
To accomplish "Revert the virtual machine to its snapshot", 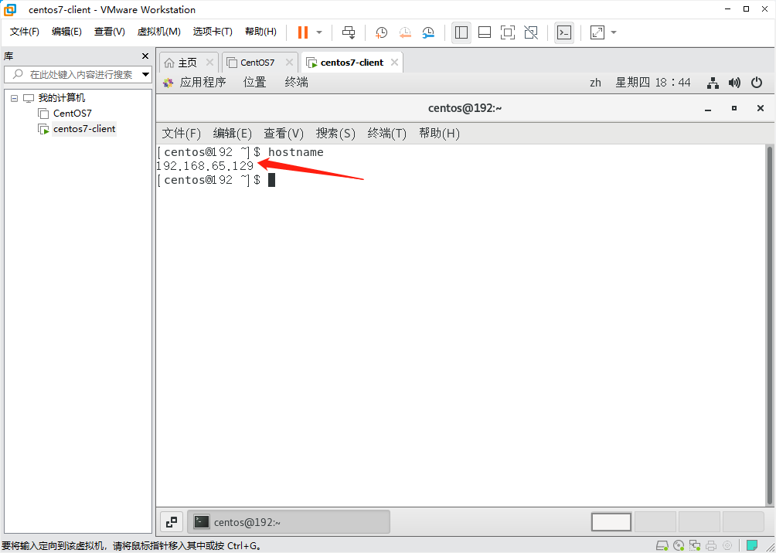I will (x=405, y=32).
